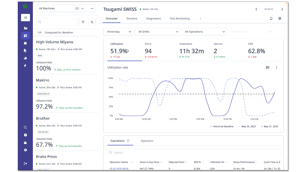Switch to the Diagnostics tab
Viewport: 306px width, 172px height.
[x=154, y=18]
